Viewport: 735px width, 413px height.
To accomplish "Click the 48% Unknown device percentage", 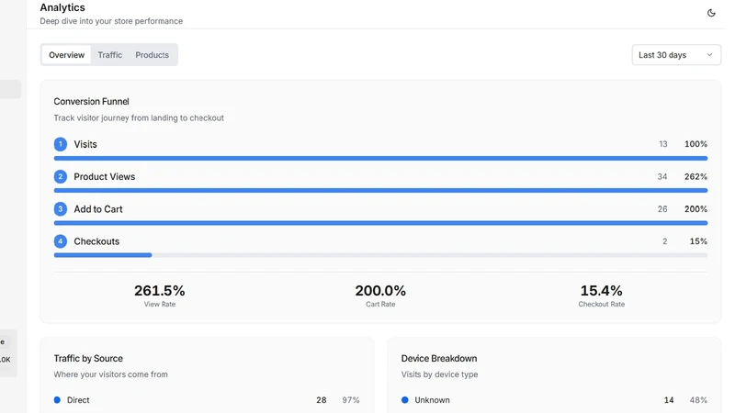I will pyautogui.click(x=698, y=400).
